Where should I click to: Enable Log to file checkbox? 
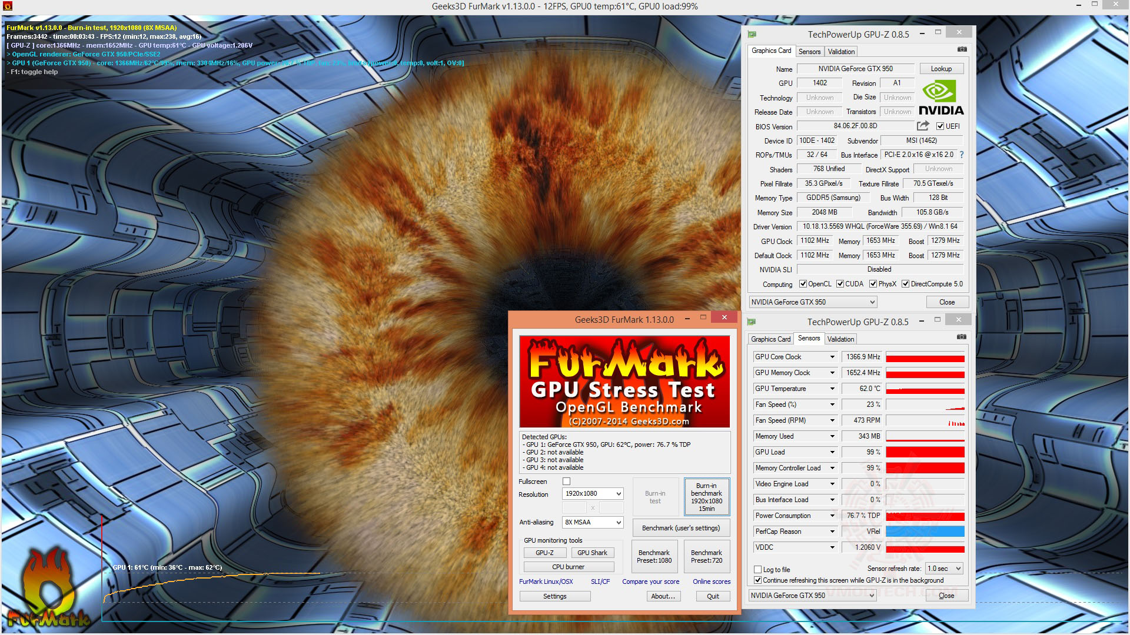click(758, 570)
